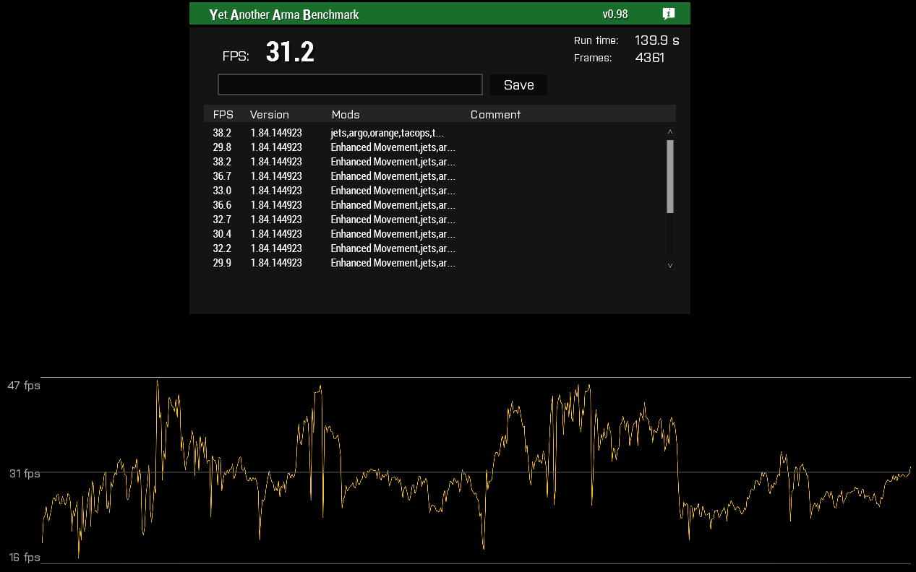Click the Frames count 4361
Screen dimensions: 916x572
[x=650, y=58]
